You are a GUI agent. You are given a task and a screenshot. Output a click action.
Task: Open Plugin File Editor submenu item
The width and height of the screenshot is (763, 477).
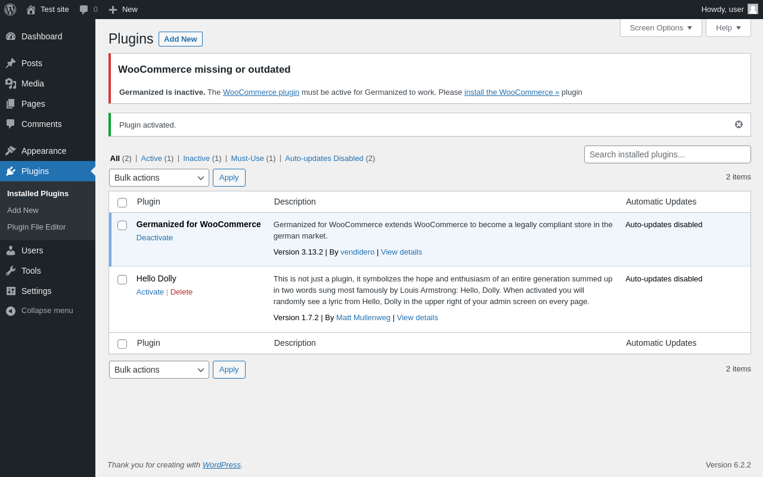click(x=36, y=227)
